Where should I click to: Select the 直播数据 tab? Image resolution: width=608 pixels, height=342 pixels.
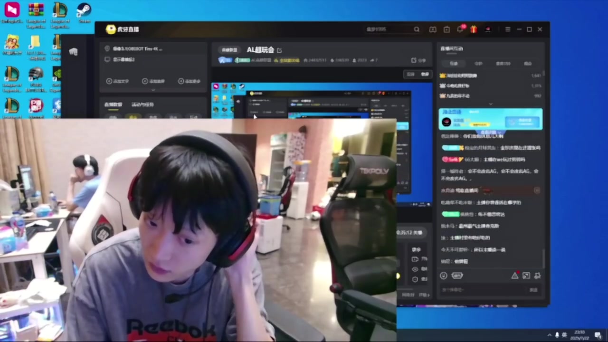[x=113, y=104]
